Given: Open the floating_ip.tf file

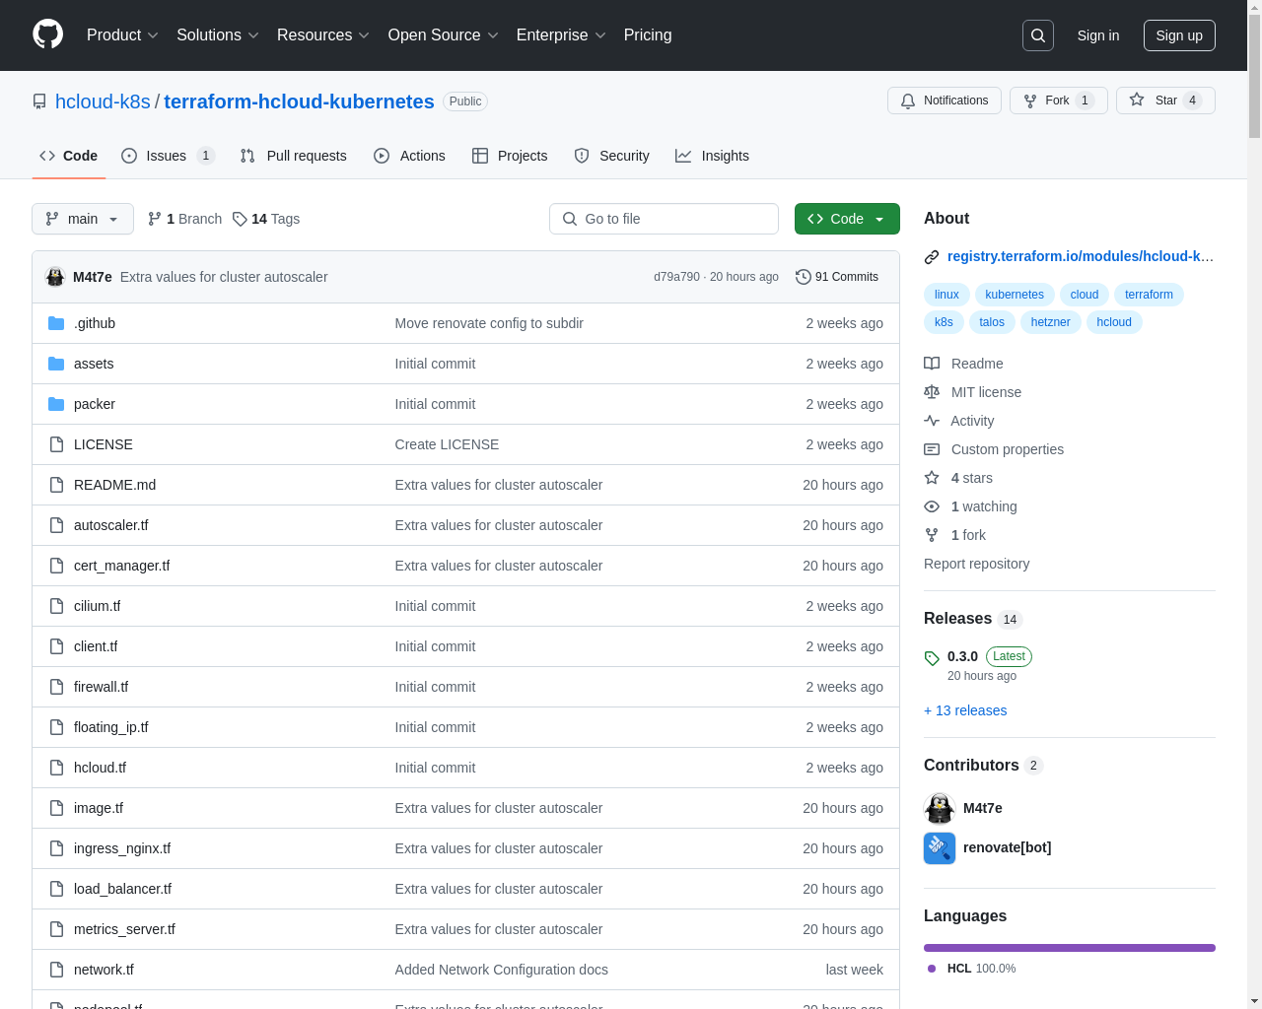Looking at the screenshot, I should (x=110, y=727).
